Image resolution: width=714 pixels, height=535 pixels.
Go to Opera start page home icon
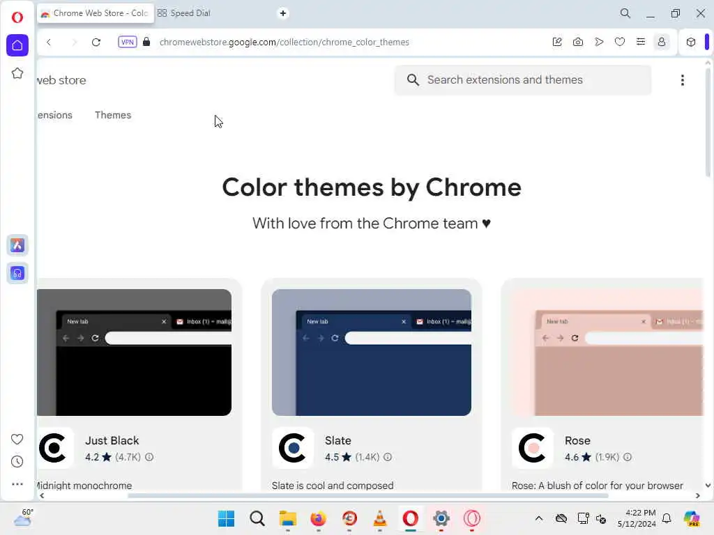[x=17, y=45]
